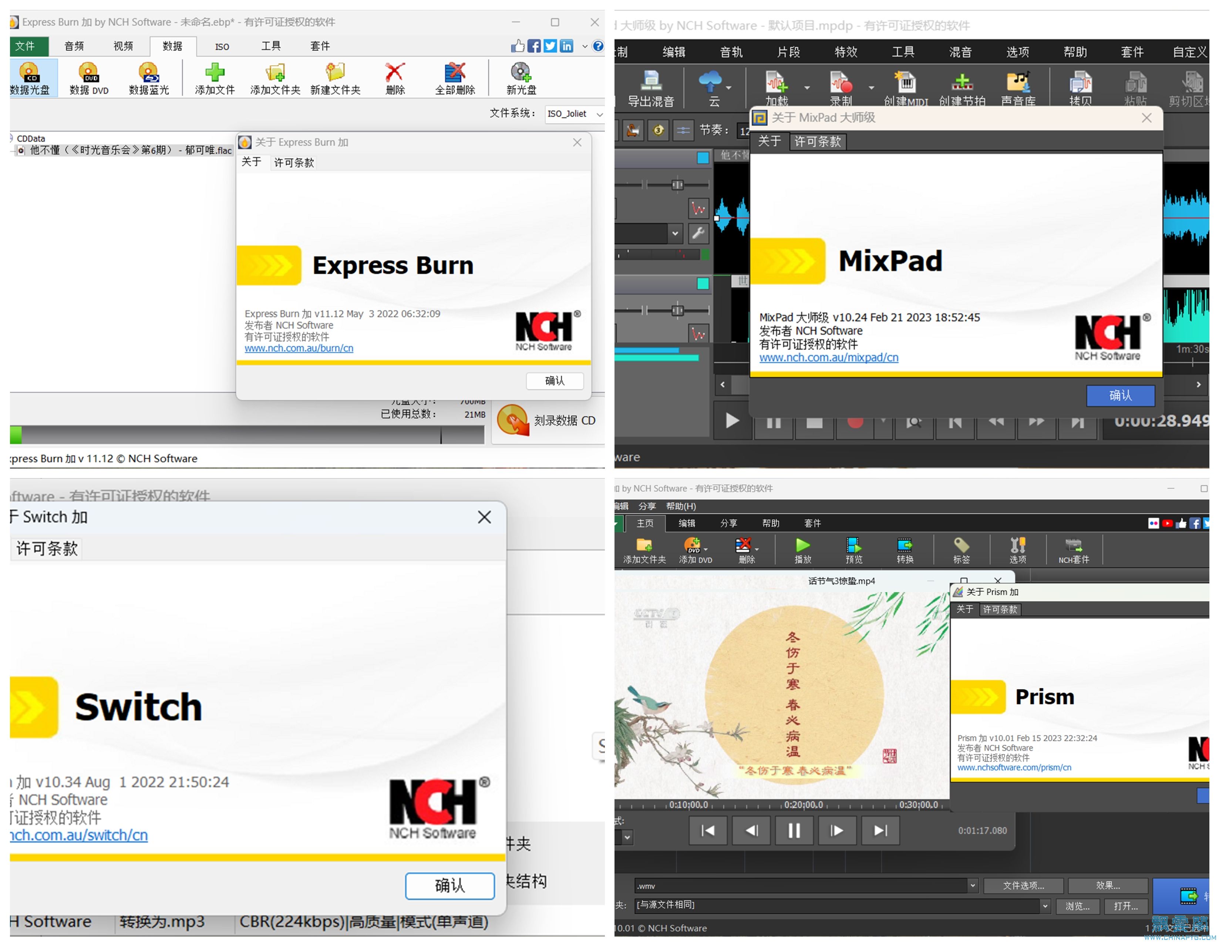The image size is (1219, 944).
Task: Expand Prism 删除 dropdown arrow
Action: click(757, 549)
